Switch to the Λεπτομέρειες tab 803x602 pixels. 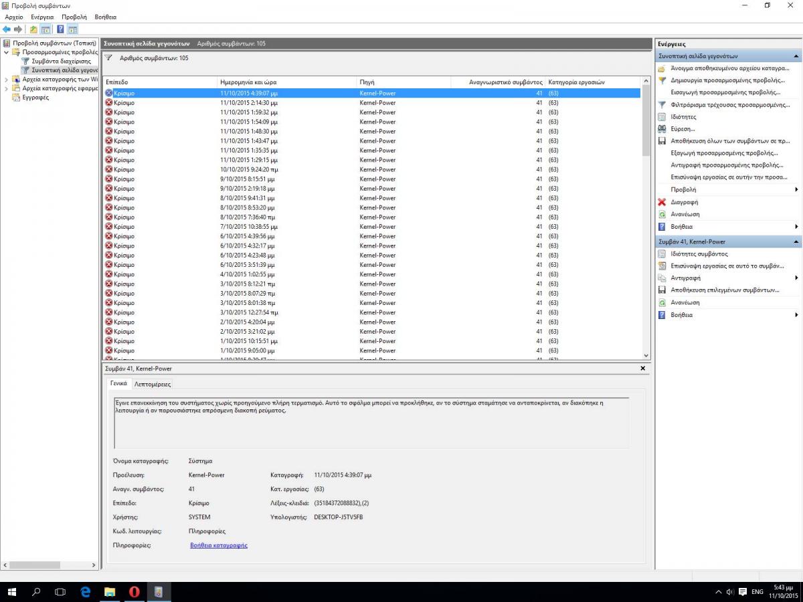(x=153, y=385)
